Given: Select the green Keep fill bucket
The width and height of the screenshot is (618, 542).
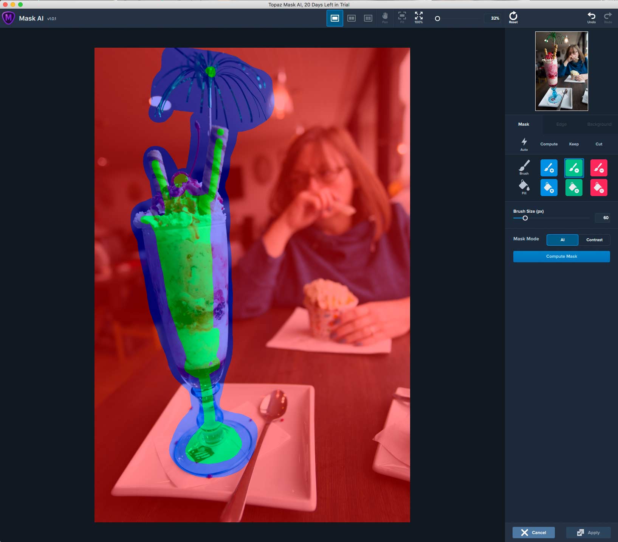Looking at the screenshot, I should (574, 187).
